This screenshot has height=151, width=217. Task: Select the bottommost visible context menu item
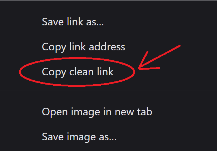[109, 137]
